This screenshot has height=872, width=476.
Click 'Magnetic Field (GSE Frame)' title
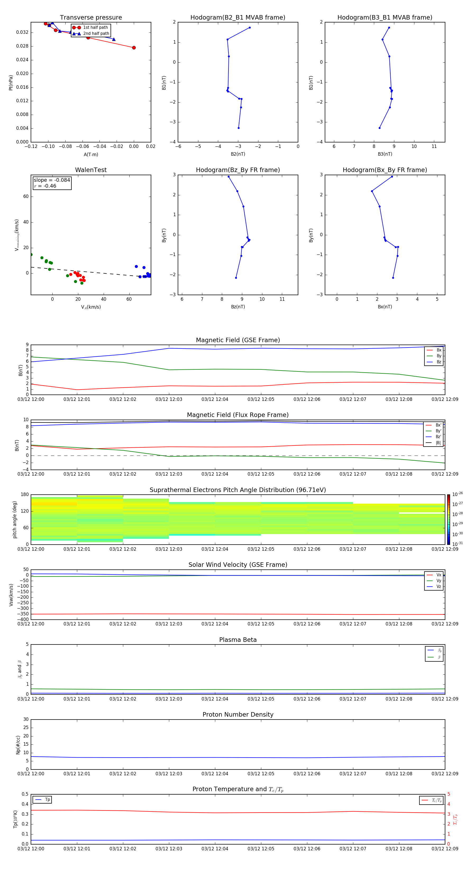click(238, 340)
